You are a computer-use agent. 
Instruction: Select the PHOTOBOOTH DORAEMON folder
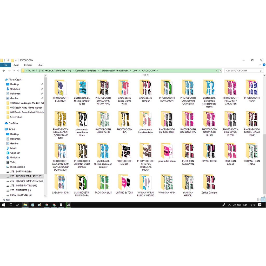click(167, 91)
